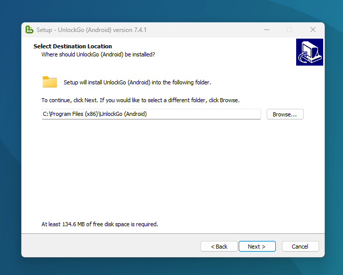The image size is (343, 275).
Task: Open the Browse... folder picker
Action: pos(285,114)
